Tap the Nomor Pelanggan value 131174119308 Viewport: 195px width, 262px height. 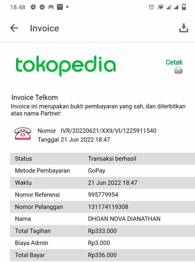pos(108,207)
